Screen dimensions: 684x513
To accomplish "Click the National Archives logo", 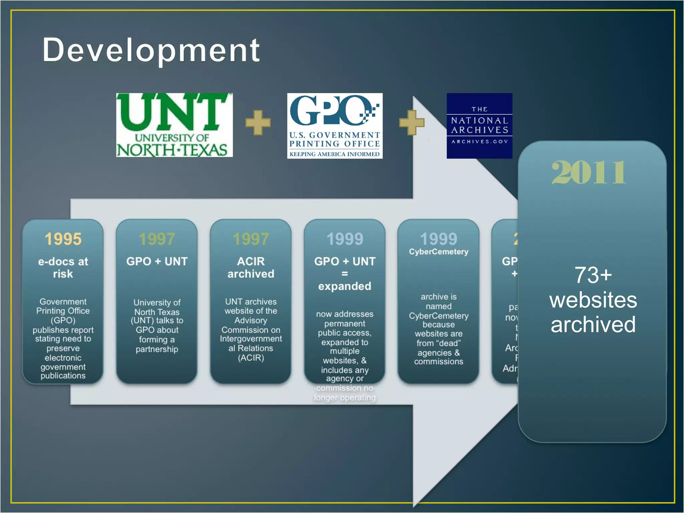I will tap(479, 126).
